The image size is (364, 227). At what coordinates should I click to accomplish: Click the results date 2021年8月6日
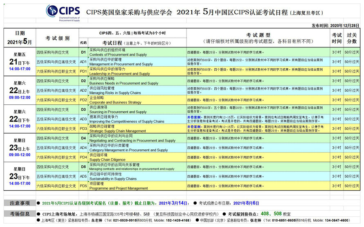pyautogui.click(x=246, y=203)
